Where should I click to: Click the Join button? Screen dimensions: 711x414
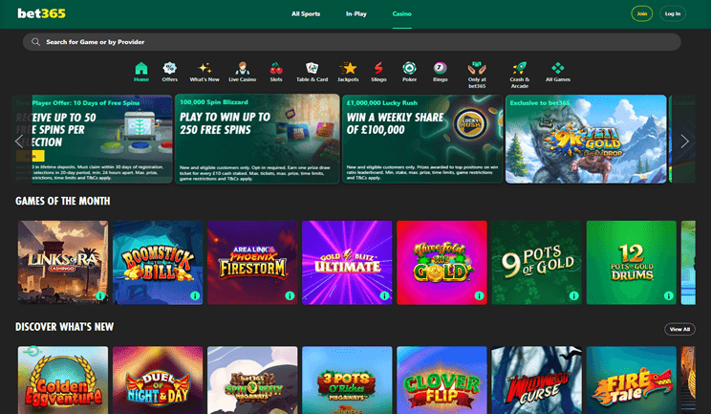click(x=641, y=13)
